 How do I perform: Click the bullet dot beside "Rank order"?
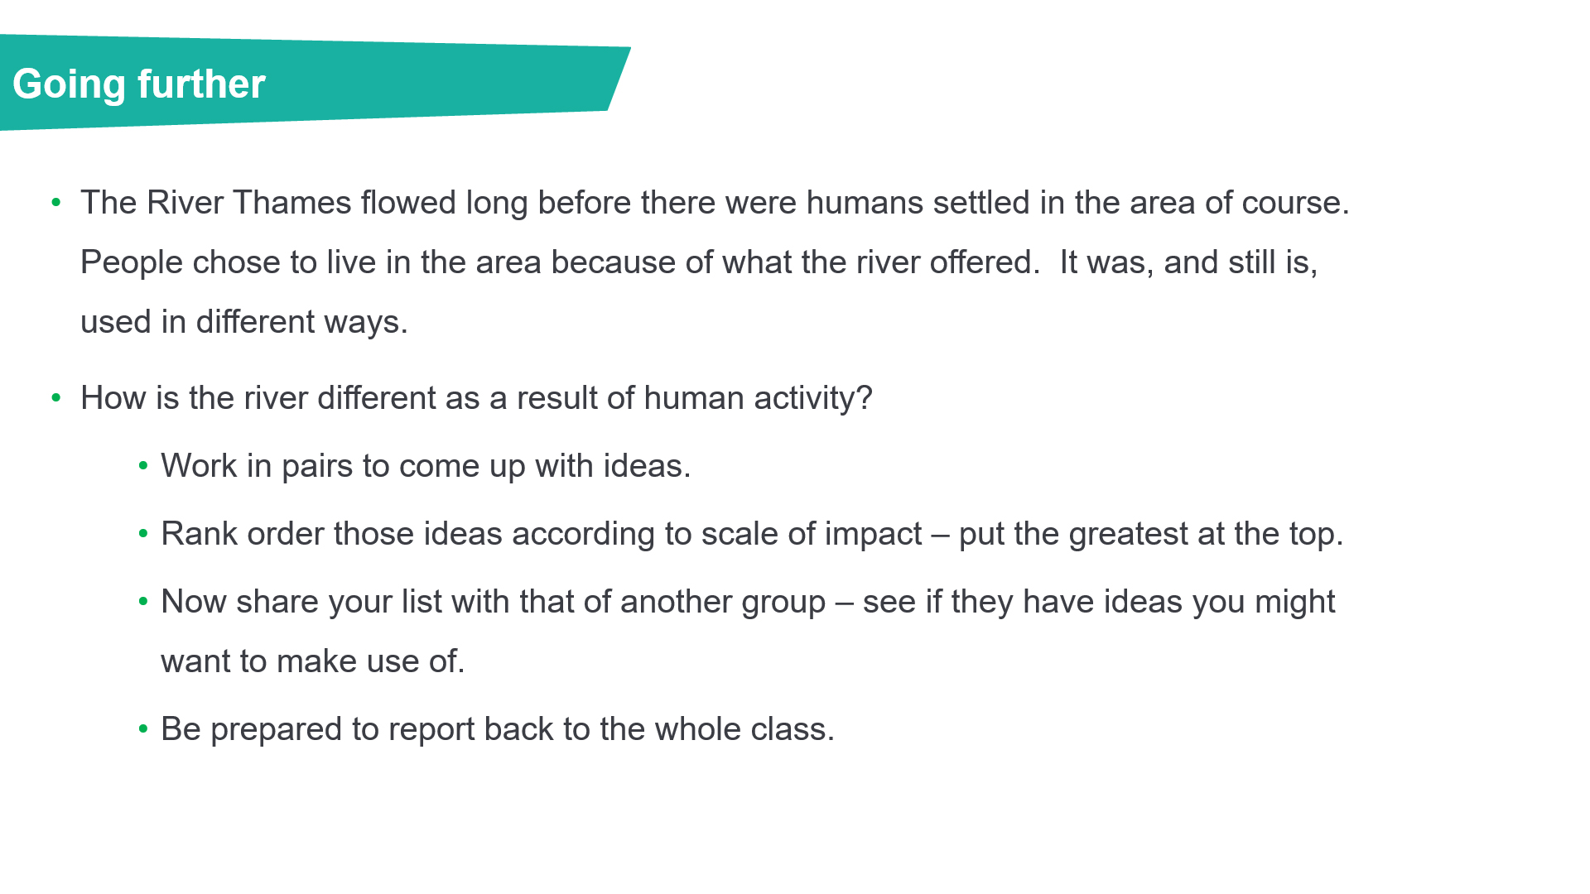(143, 534)
